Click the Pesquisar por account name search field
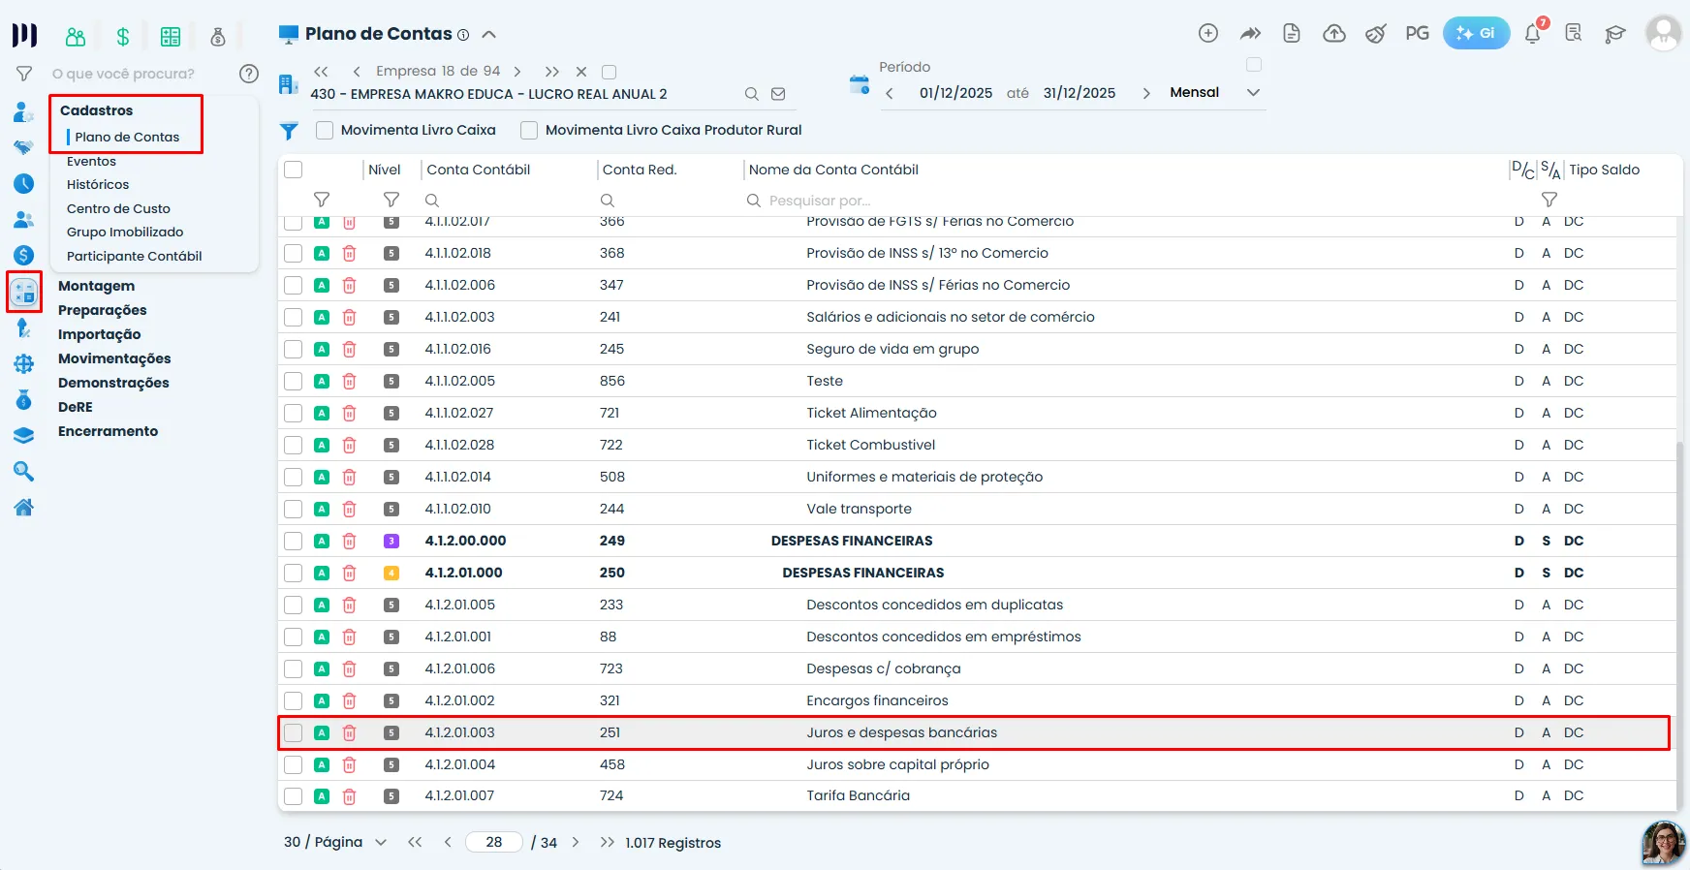The height and width of the screenshot is (870, 1690). tap(1124, 201)
